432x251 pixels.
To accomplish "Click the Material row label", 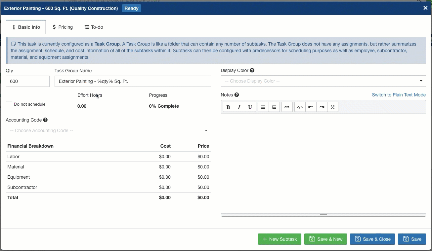I will tap(16, 167).
